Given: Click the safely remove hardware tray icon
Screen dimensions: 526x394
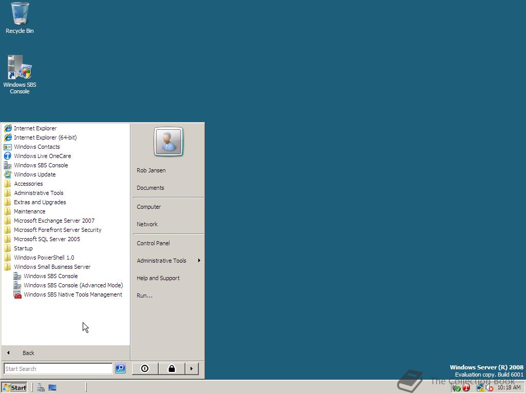Looking at the screenshot, I should tap(456, 388).
